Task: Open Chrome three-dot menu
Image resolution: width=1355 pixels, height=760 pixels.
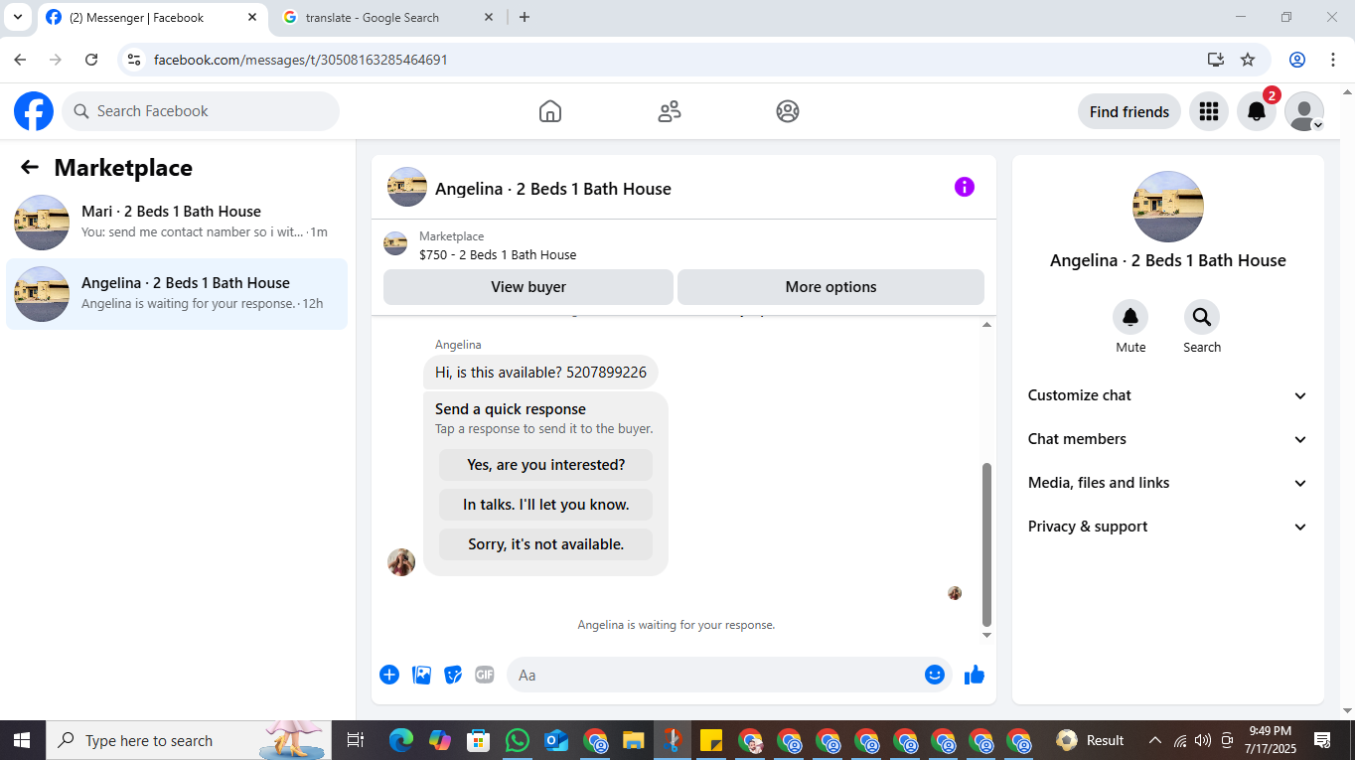Action: (x=1333, y=60)
